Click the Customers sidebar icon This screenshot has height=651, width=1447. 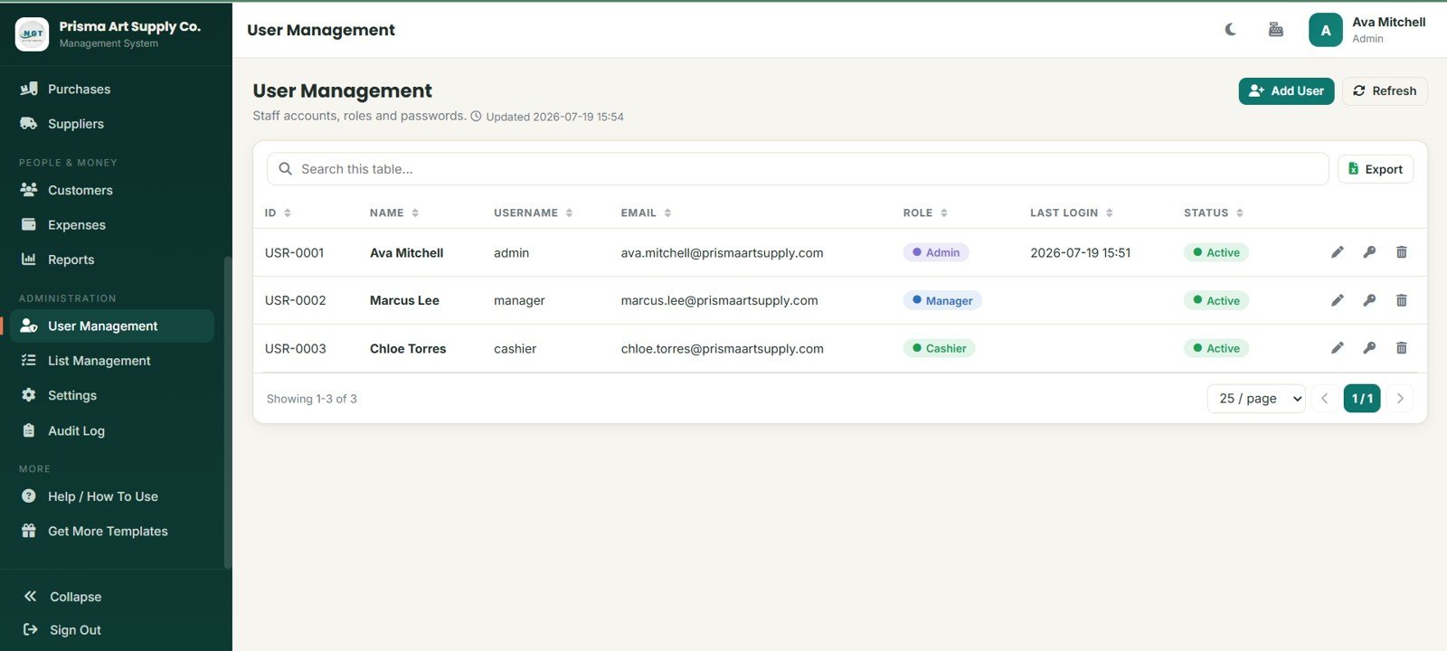pos(29,190)
